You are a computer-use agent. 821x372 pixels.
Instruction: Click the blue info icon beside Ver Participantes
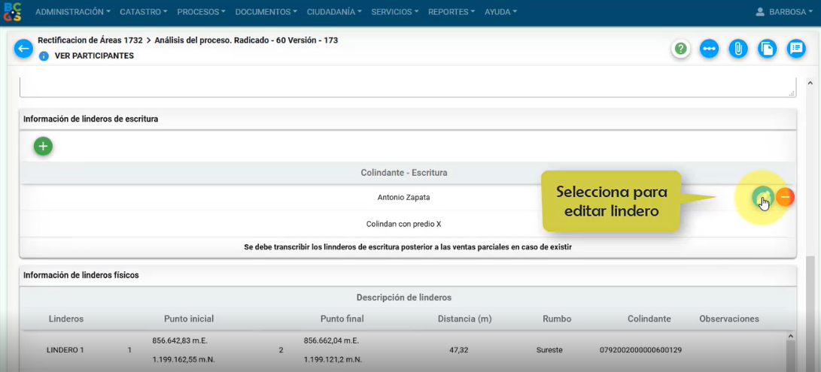point(44,56)
